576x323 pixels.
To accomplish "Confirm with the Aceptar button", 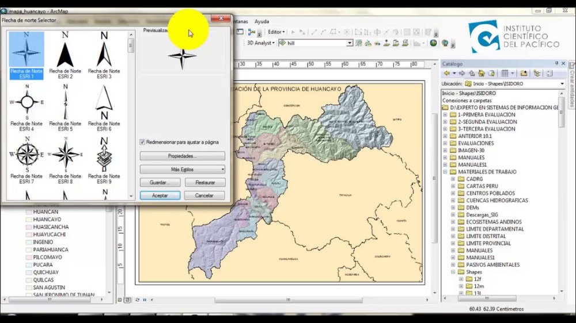I will 160,195.
